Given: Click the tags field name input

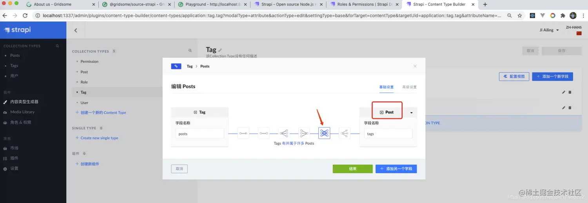Looking at the screenshot, I should [x=388, y=134].
